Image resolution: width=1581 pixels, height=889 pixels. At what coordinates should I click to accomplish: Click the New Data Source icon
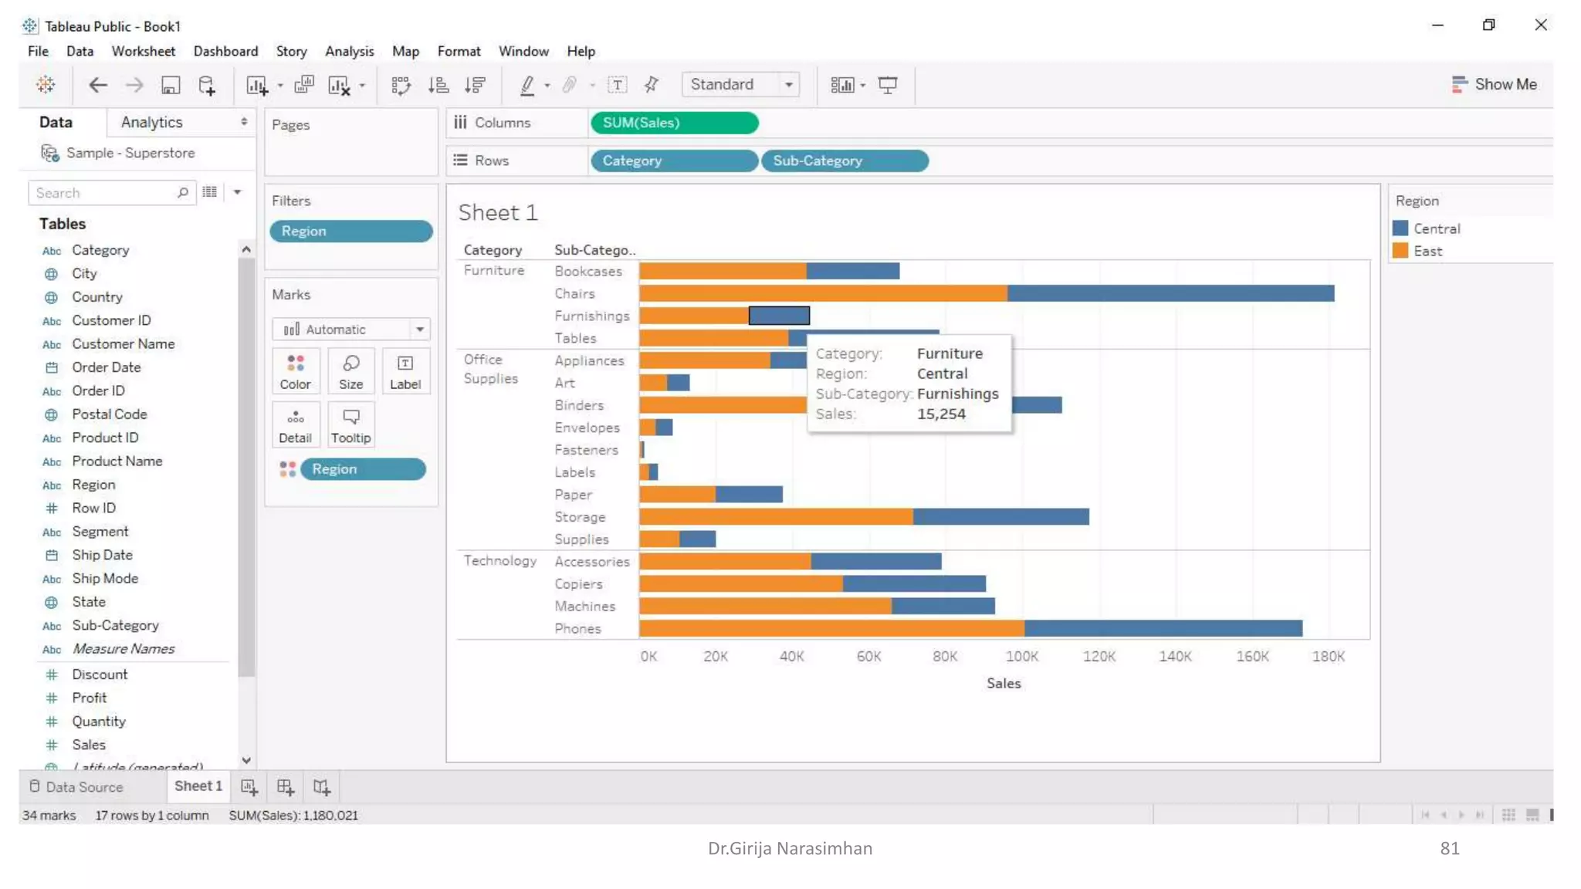point(207,85)
